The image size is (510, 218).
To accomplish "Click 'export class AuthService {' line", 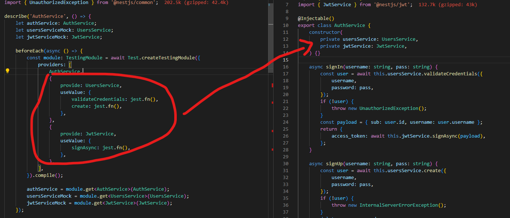I will pos(334,25).
